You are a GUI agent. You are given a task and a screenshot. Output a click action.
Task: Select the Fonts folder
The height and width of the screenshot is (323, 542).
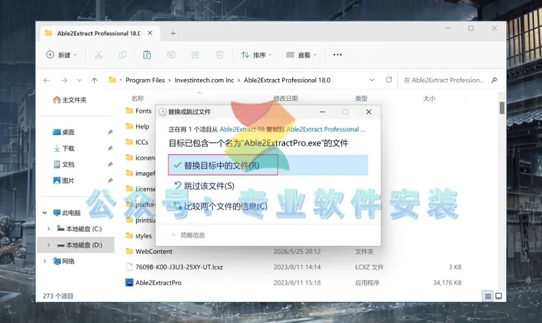pyautogui.click(x=139, y=111)
